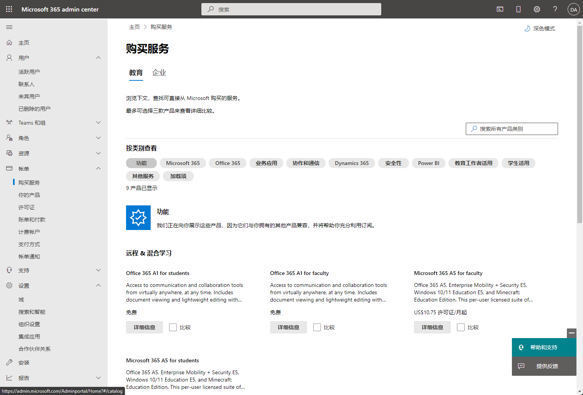Check 比较 for Office 365 A1 for students
The image size is (583, 395).
point(173,327)
